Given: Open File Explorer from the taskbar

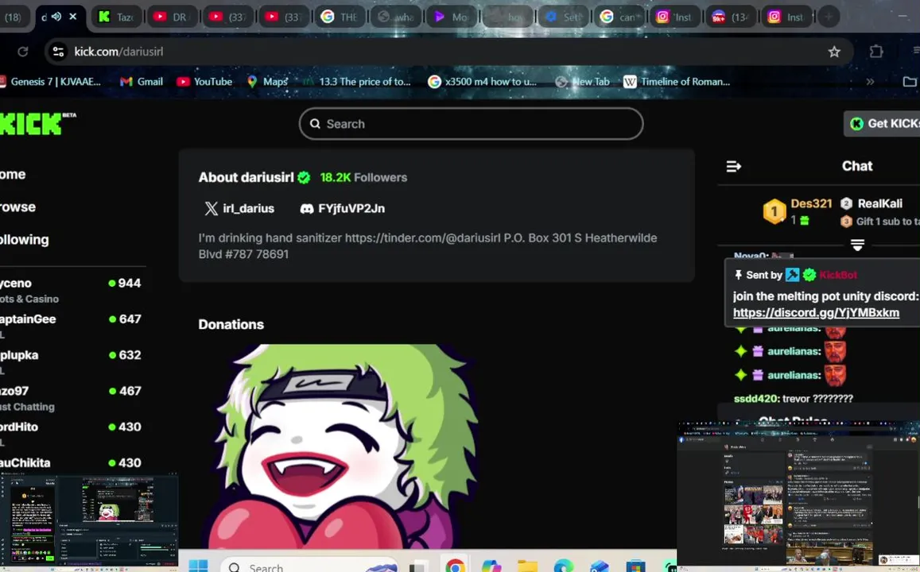Looking at the screenshot, I should pyautogui.click(x=527, y=566).
